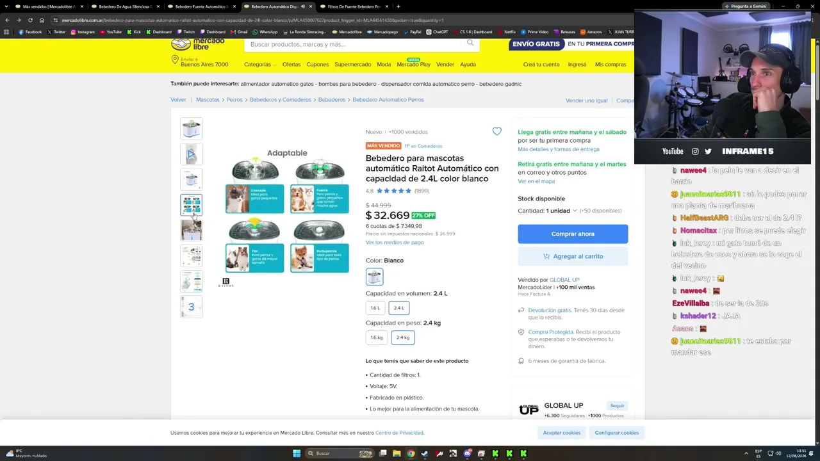
Task: Open Ver en el mapa link
Action: [536, 181]
